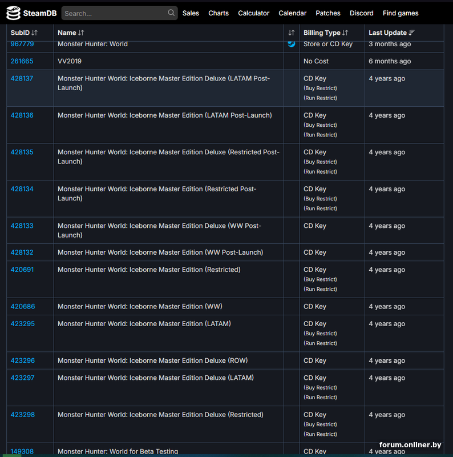Sort by Billing Type column arrows
Screen dimensions: 453x457
point(345,33)
